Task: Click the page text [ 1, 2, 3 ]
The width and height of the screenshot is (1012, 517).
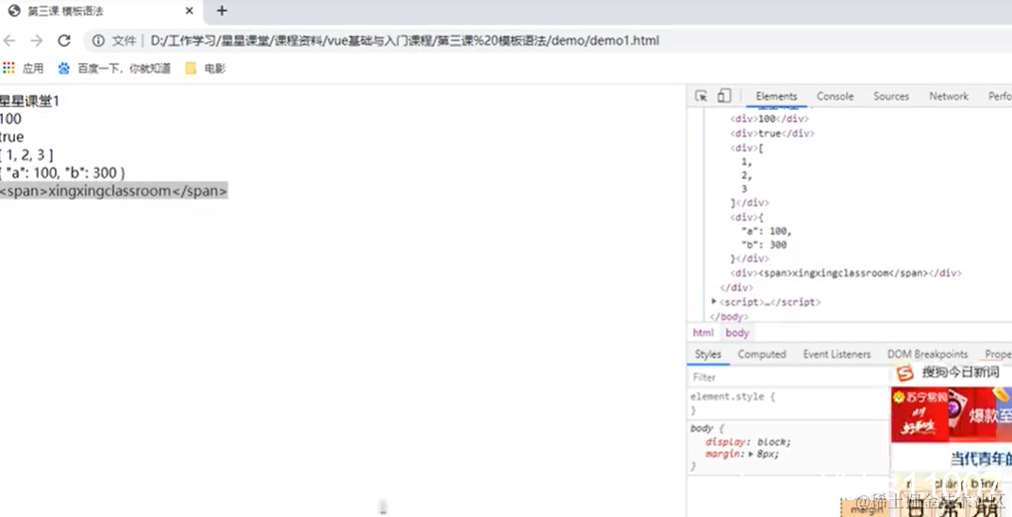Action: tap(26, 155)
